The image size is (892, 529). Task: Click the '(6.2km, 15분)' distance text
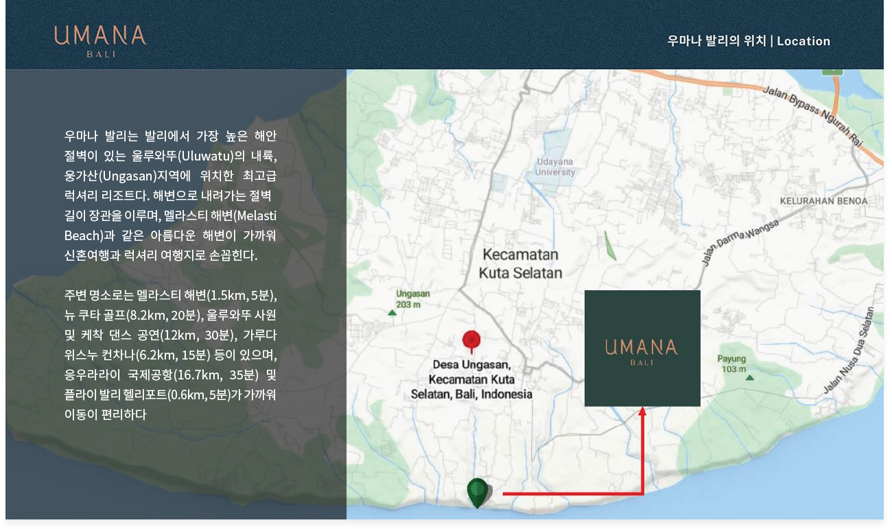click(x=172, y=355)
